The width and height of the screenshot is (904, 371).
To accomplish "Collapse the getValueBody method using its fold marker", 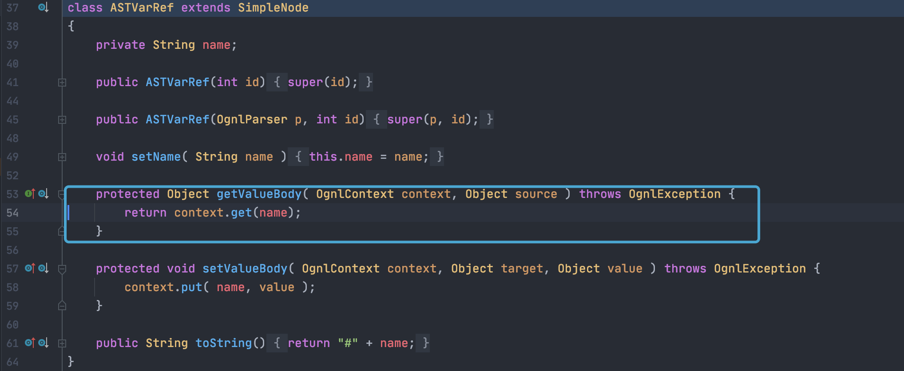I will [62, 194].
